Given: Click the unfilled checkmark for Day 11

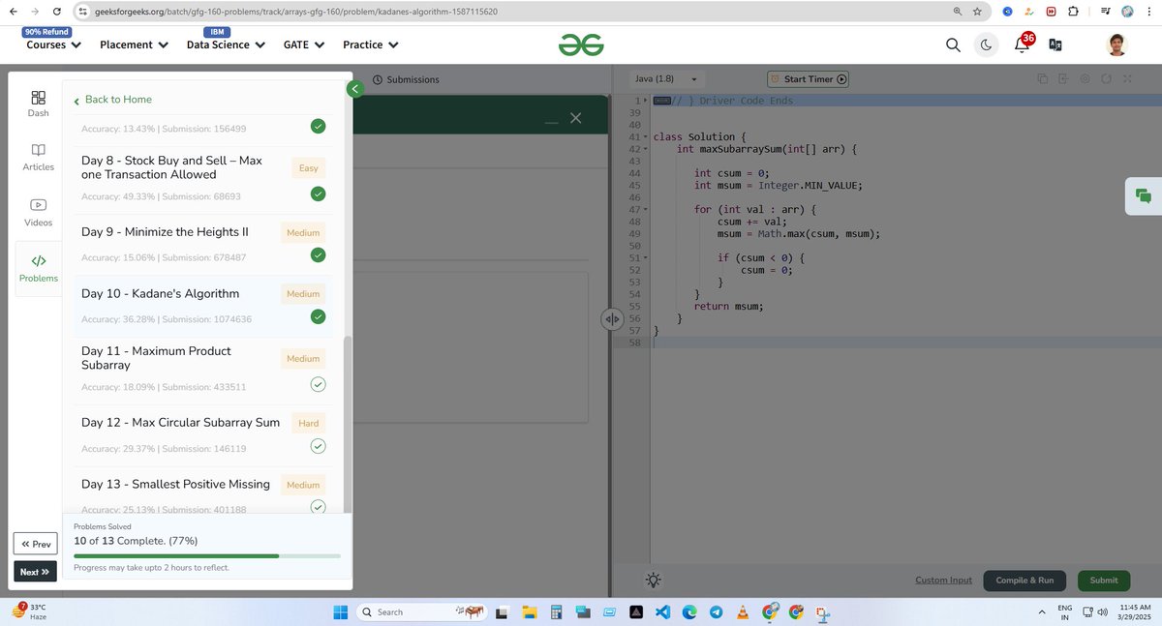Looking at the screenshot, I should [x=318, y=384].
